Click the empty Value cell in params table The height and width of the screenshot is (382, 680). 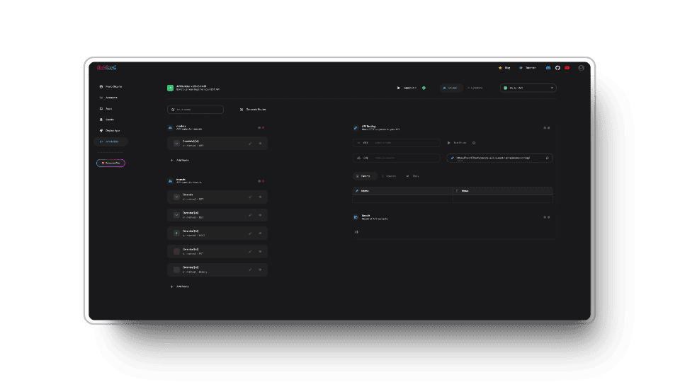[x=503, y=199]
